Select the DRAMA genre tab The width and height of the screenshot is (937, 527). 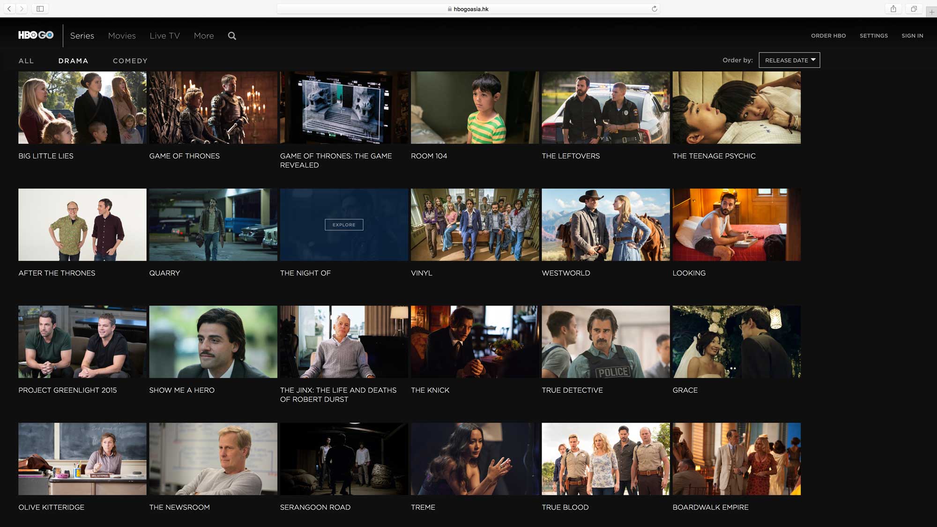[73, 61]
